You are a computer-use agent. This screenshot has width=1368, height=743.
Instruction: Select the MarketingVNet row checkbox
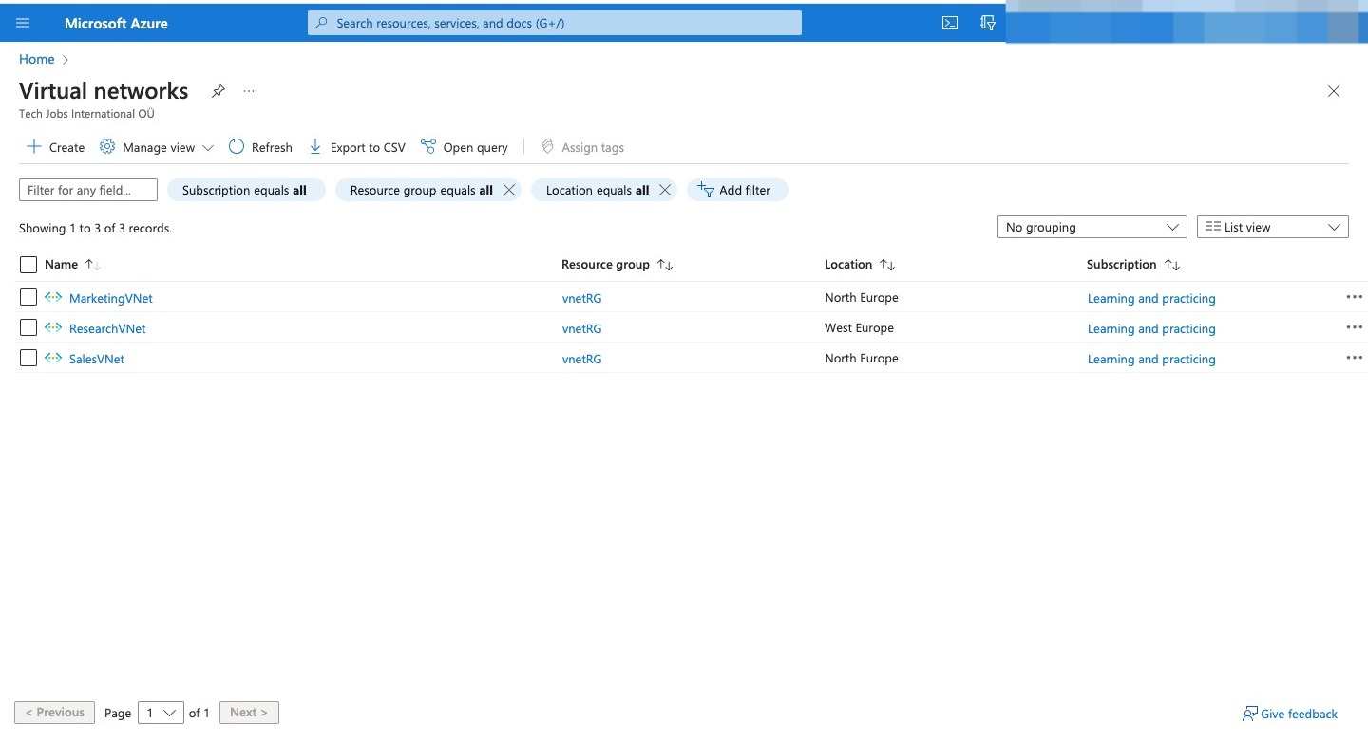coord(28,297)
